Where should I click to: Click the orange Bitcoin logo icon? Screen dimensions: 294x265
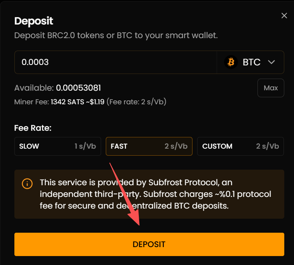pos(231,62)
